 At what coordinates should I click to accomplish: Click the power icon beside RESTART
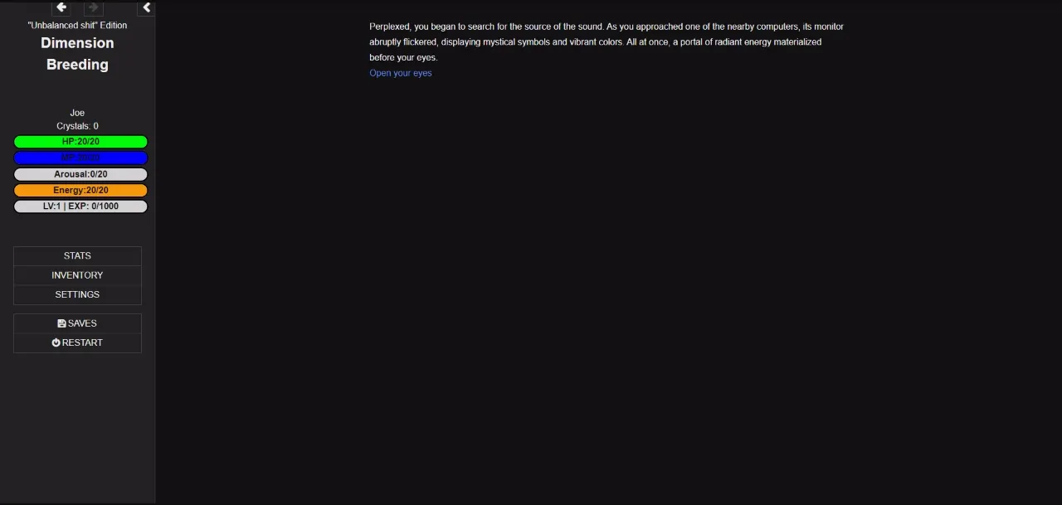pyautogui.click(x=56, y=342)
